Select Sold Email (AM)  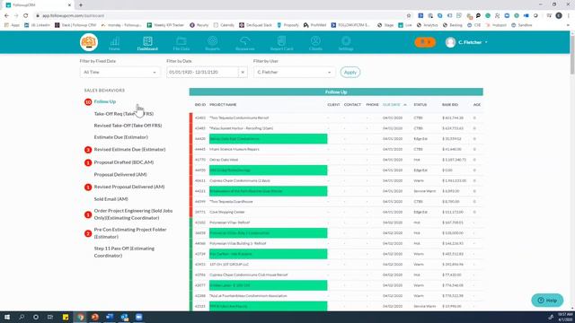pyautogui.click(x=111, y=199)
